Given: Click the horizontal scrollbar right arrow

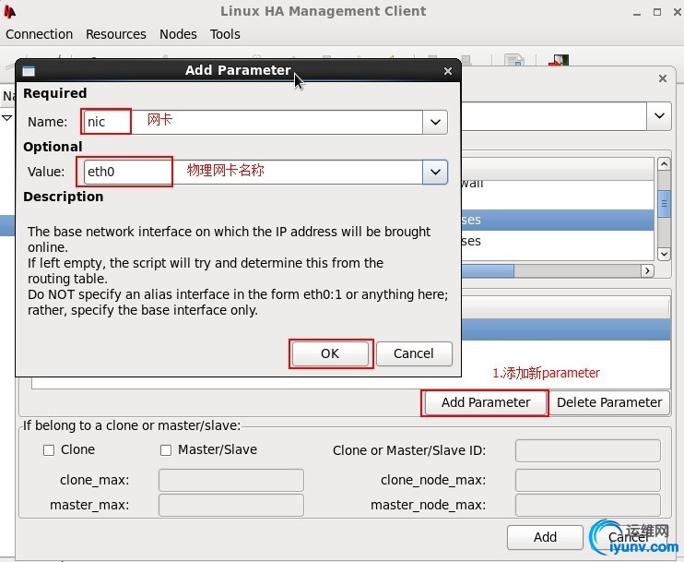Looking at the screenshot, I should click(647, 270).
